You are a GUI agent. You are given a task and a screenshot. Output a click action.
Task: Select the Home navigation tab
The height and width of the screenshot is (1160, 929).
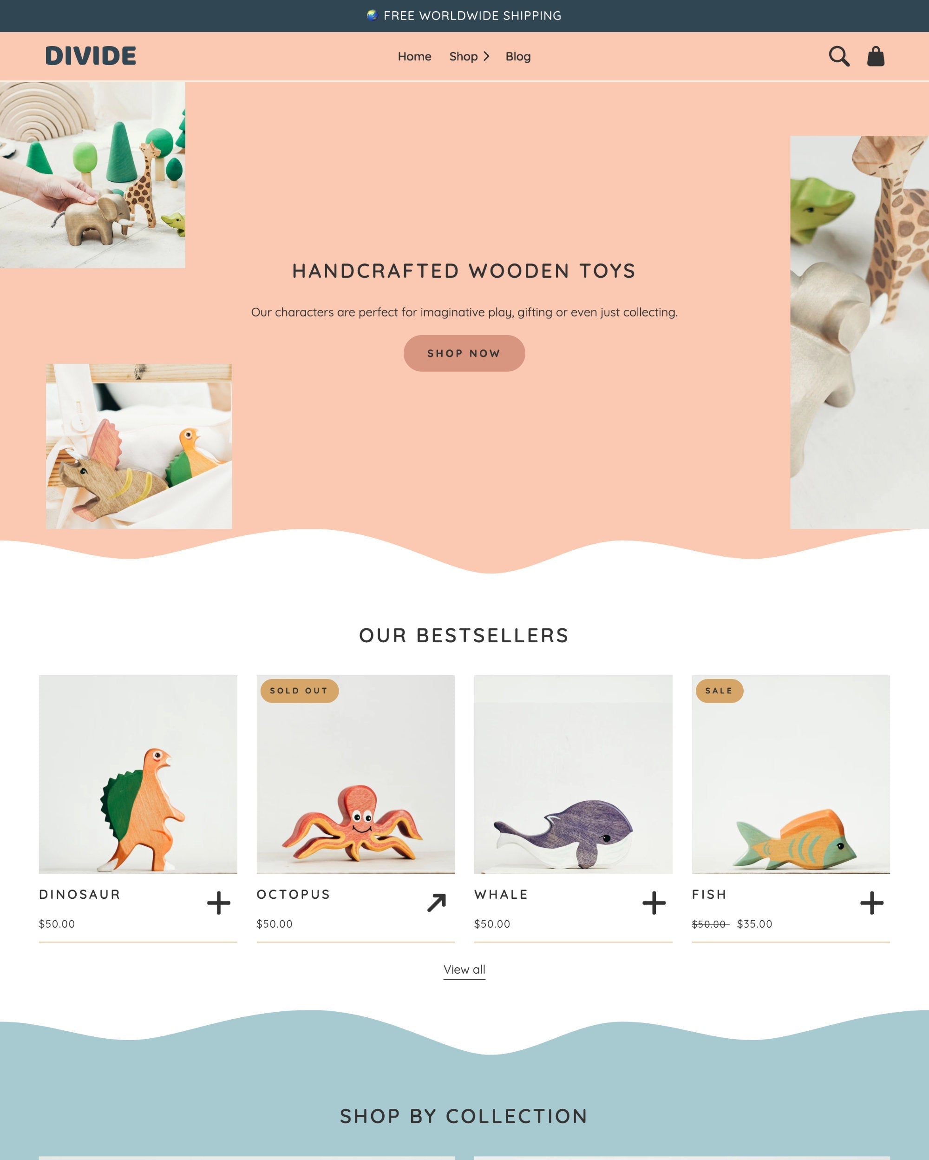[414, 56]
